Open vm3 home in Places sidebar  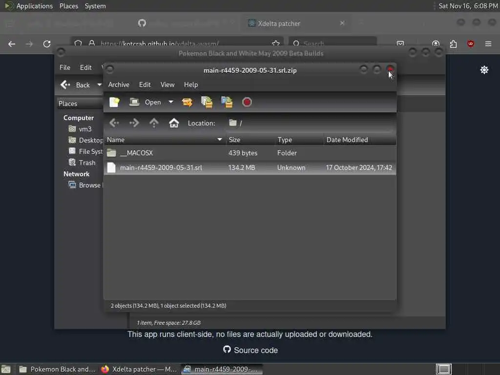point(81,129)
